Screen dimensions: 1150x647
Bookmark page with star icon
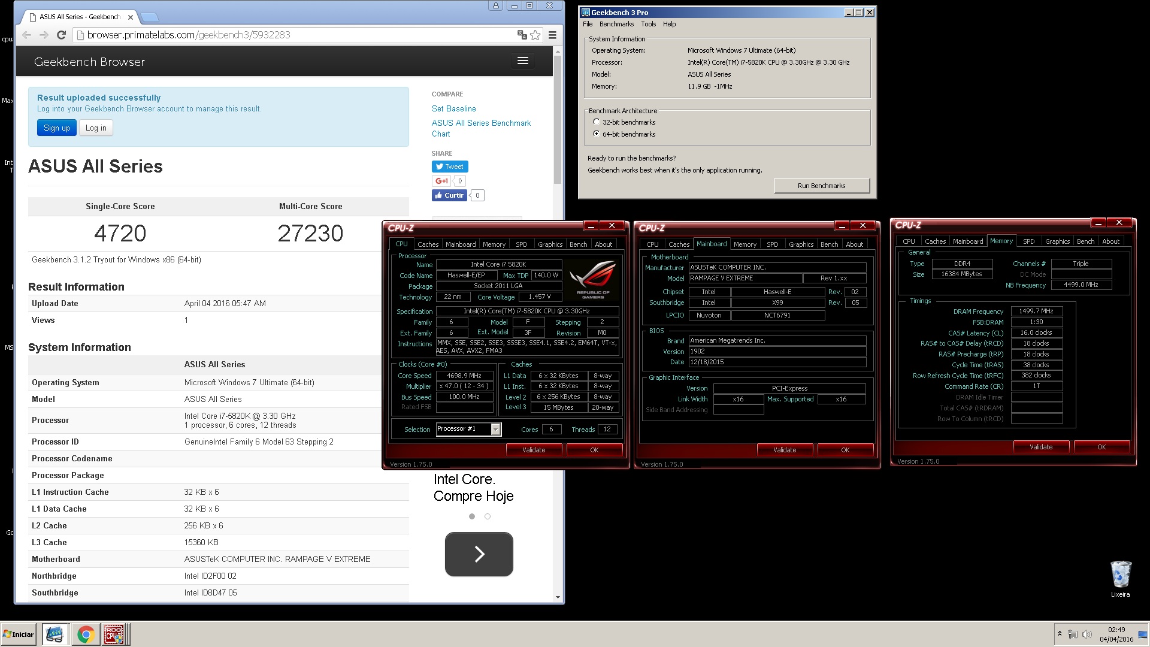point(535,35)
